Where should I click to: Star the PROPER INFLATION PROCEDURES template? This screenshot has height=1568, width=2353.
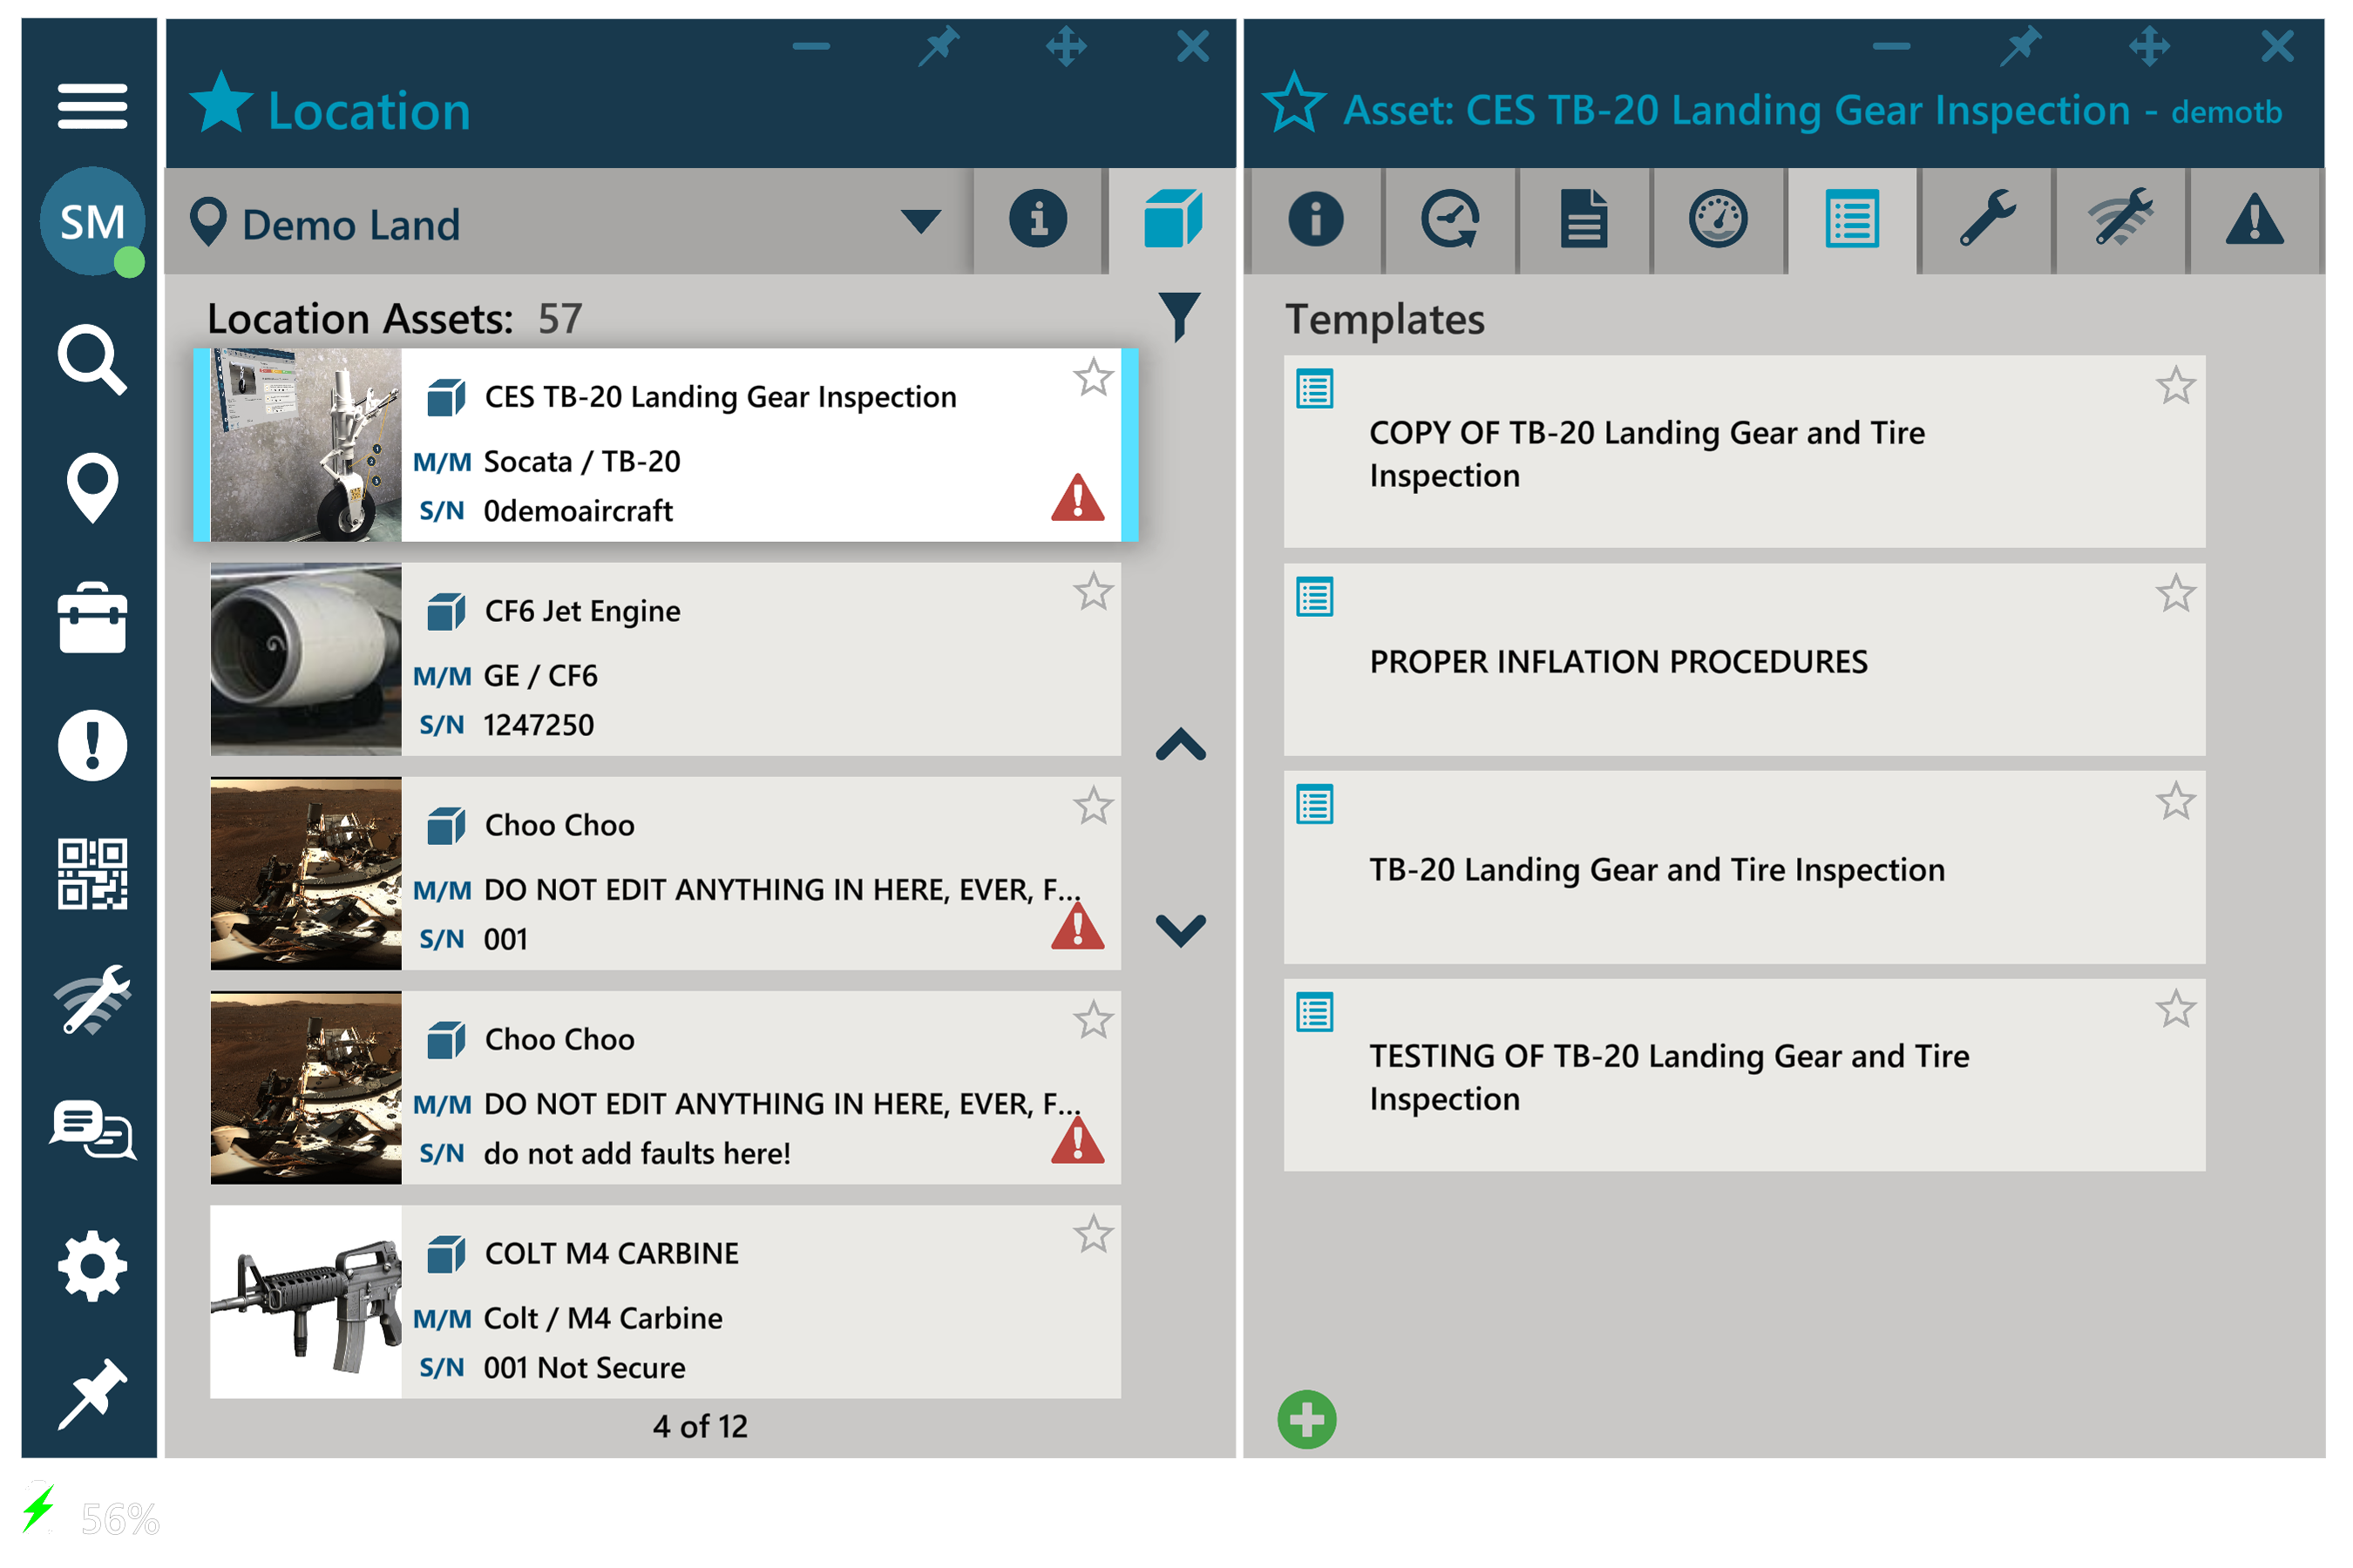click(2175, 592)
